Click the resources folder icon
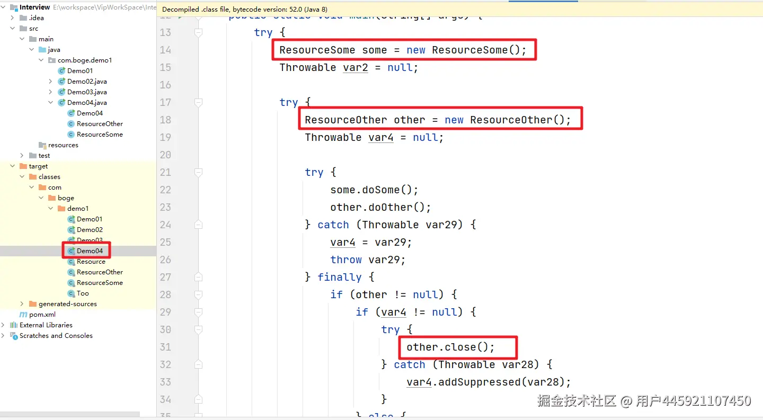This screenshot has width=763, height=420. pos(42,145)
